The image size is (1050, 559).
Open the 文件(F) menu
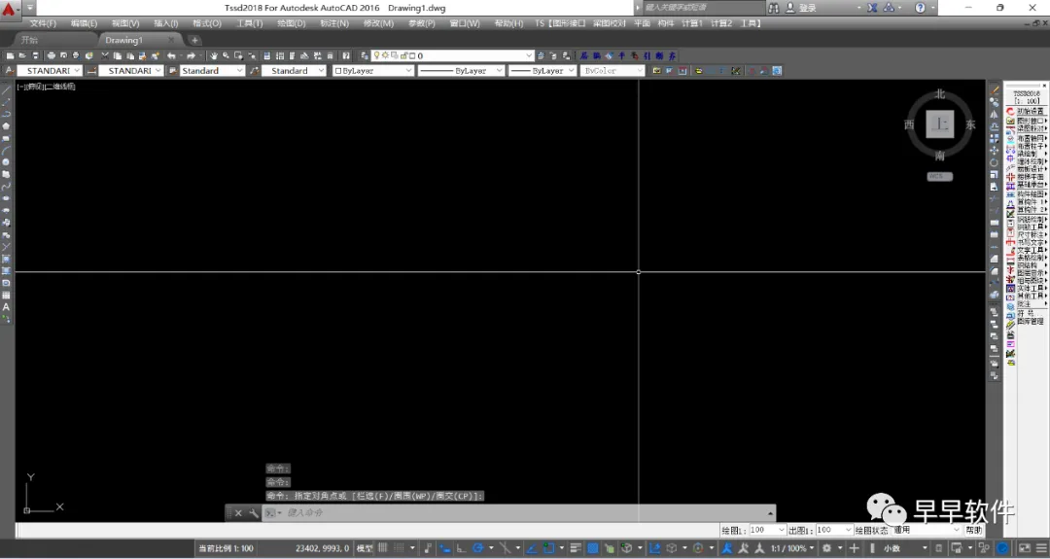[x=43, y=23]
